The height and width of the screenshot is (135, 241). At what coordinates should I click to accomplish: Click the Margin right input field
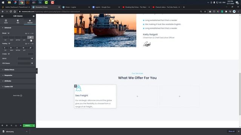click(12, 37)
